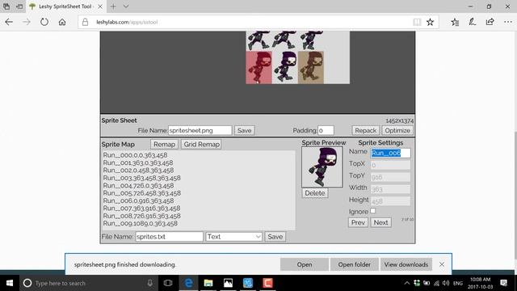Open the downloaded spritesheet.png
Screen dimensions: 517x291
tap(305, 264)
